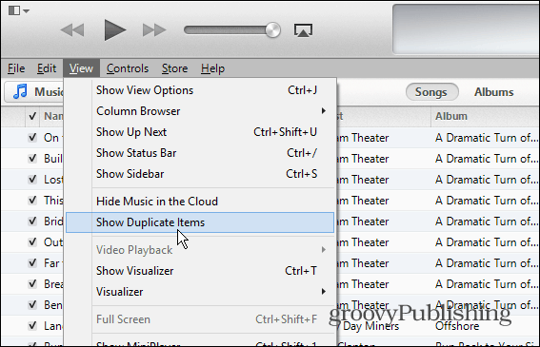Open the File menu

click(x=16, y=68)
